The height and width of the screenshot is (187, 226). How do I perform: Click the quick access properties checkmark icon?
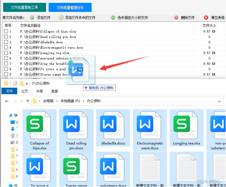(15, 83)
